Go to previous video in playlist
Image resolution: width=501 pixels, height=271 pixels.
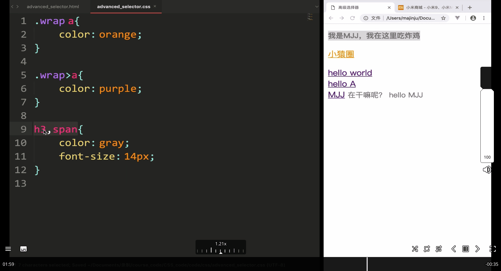coord(454,249)
